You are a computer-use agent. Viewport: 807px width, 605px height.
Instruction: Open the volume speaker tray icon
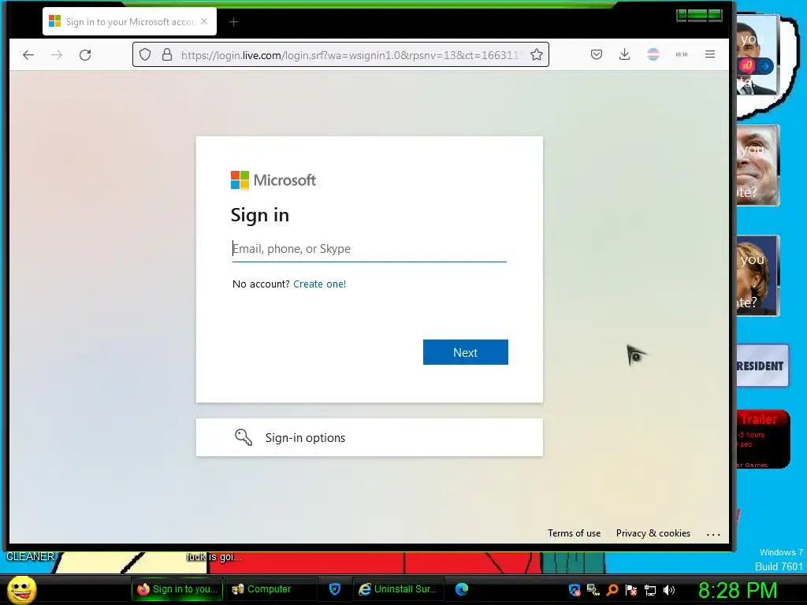coord(669,590)
